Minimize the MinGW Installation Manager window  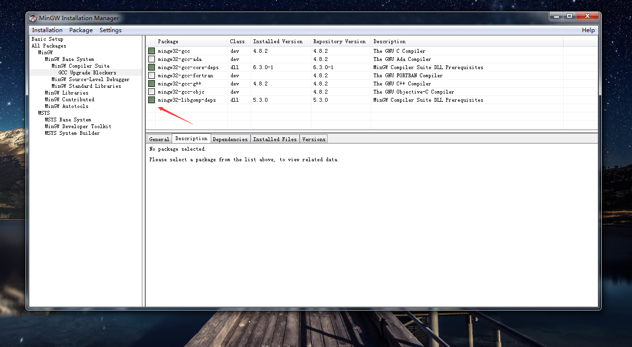[556, 17]
